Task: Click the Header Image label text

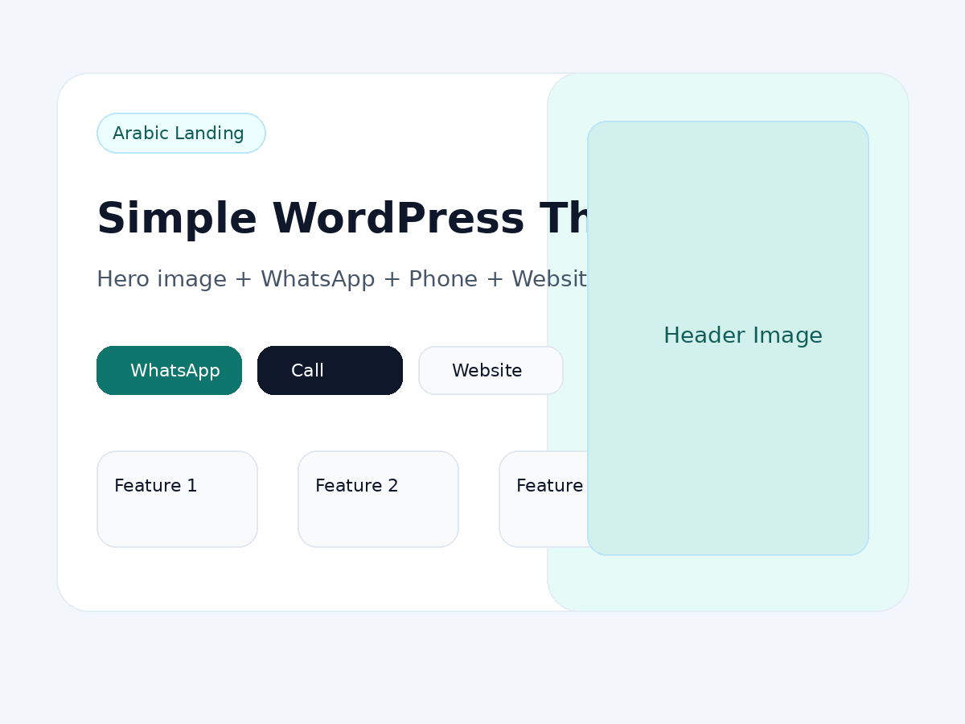Action: tap(742, 335)
